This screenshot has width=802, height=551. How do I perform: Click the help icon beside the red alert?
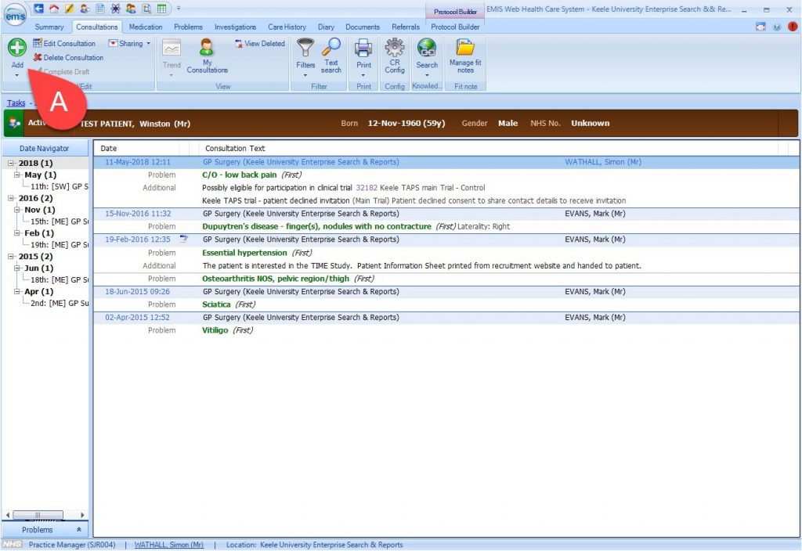(x=777, y=27)
